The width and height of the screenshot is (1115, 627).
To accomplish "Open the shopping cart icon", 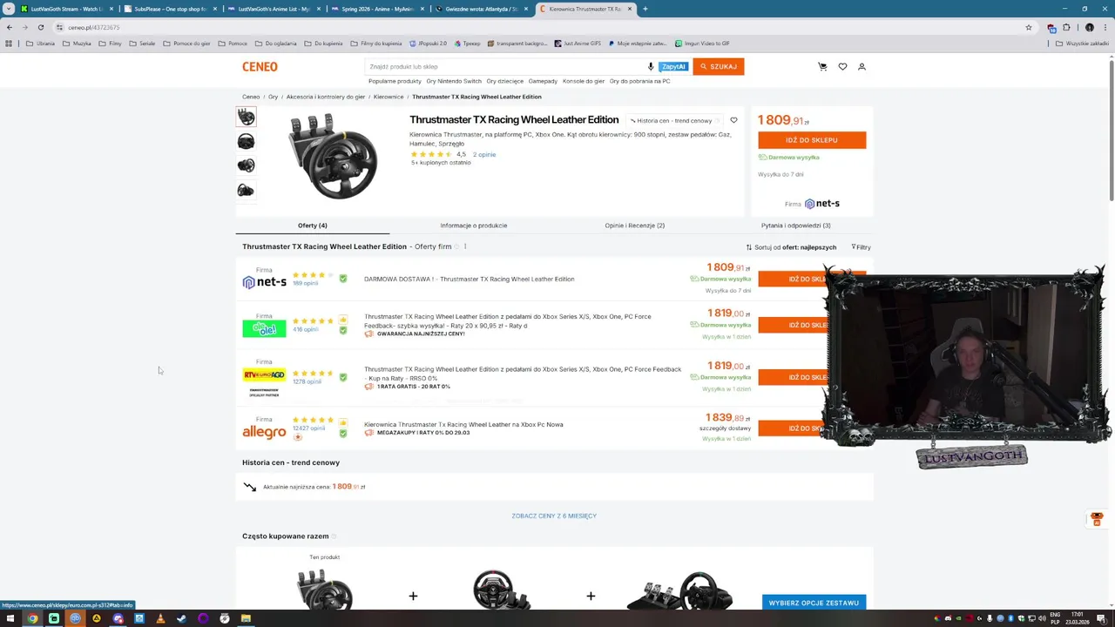I will click(822, 66).
